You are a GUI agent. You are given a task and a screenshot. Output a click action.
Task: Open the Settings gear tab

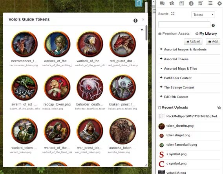(219, 3)
